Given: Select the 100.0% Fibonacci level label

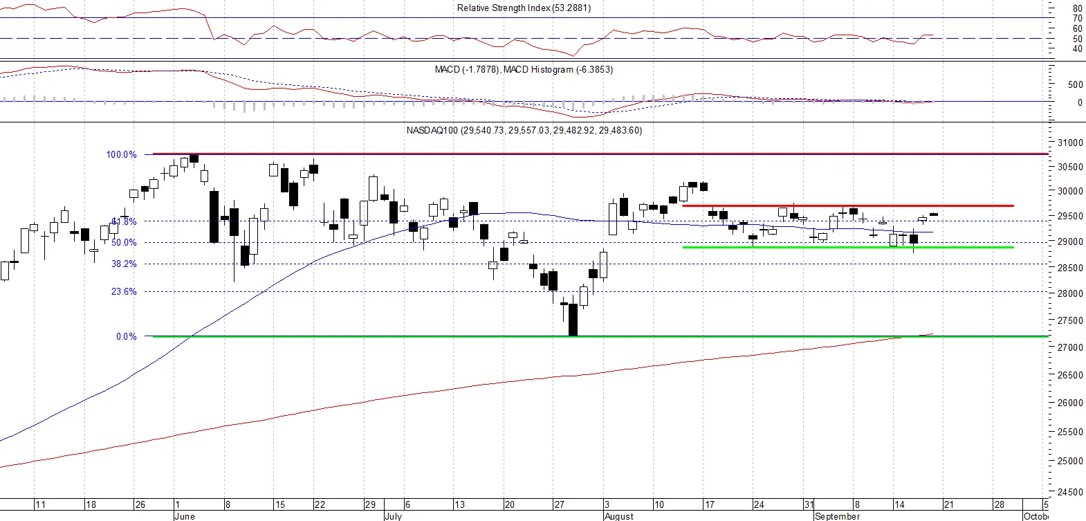Looking at the screenshot, I should (x=121, y=154).
